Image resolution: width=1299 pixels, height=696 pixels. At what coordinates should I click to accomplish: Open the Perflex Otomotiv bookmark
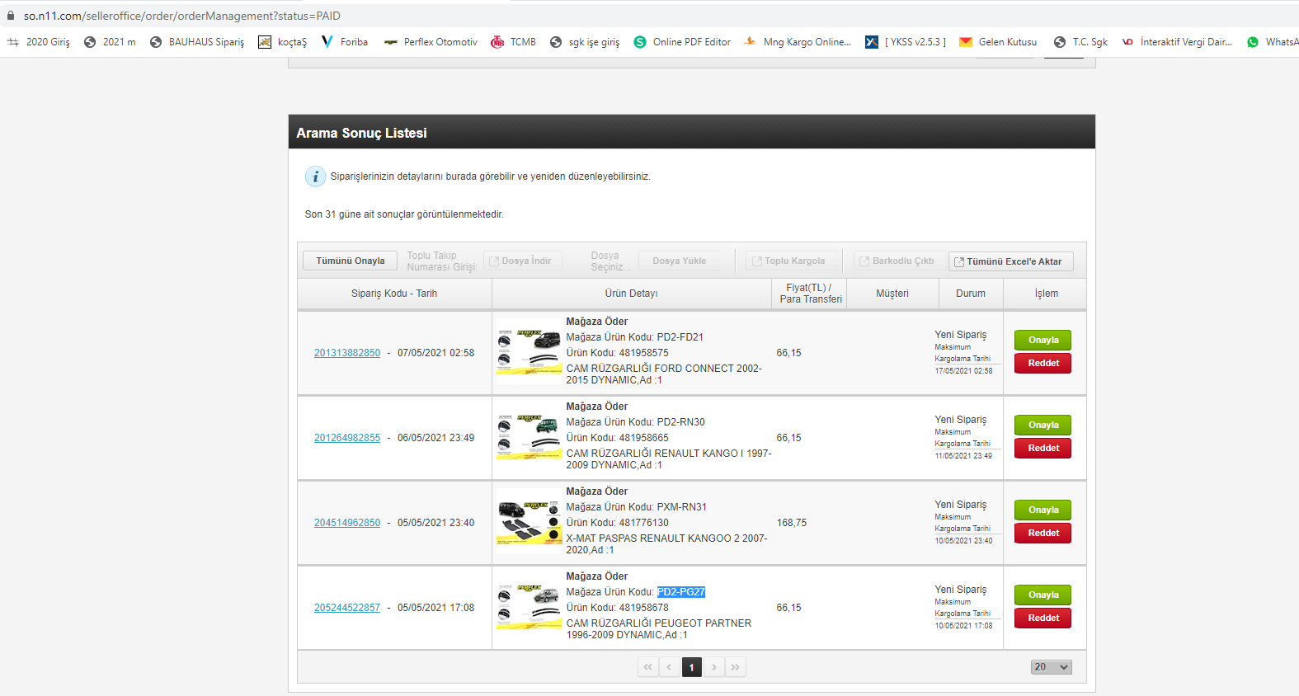(x=431, y=42)
